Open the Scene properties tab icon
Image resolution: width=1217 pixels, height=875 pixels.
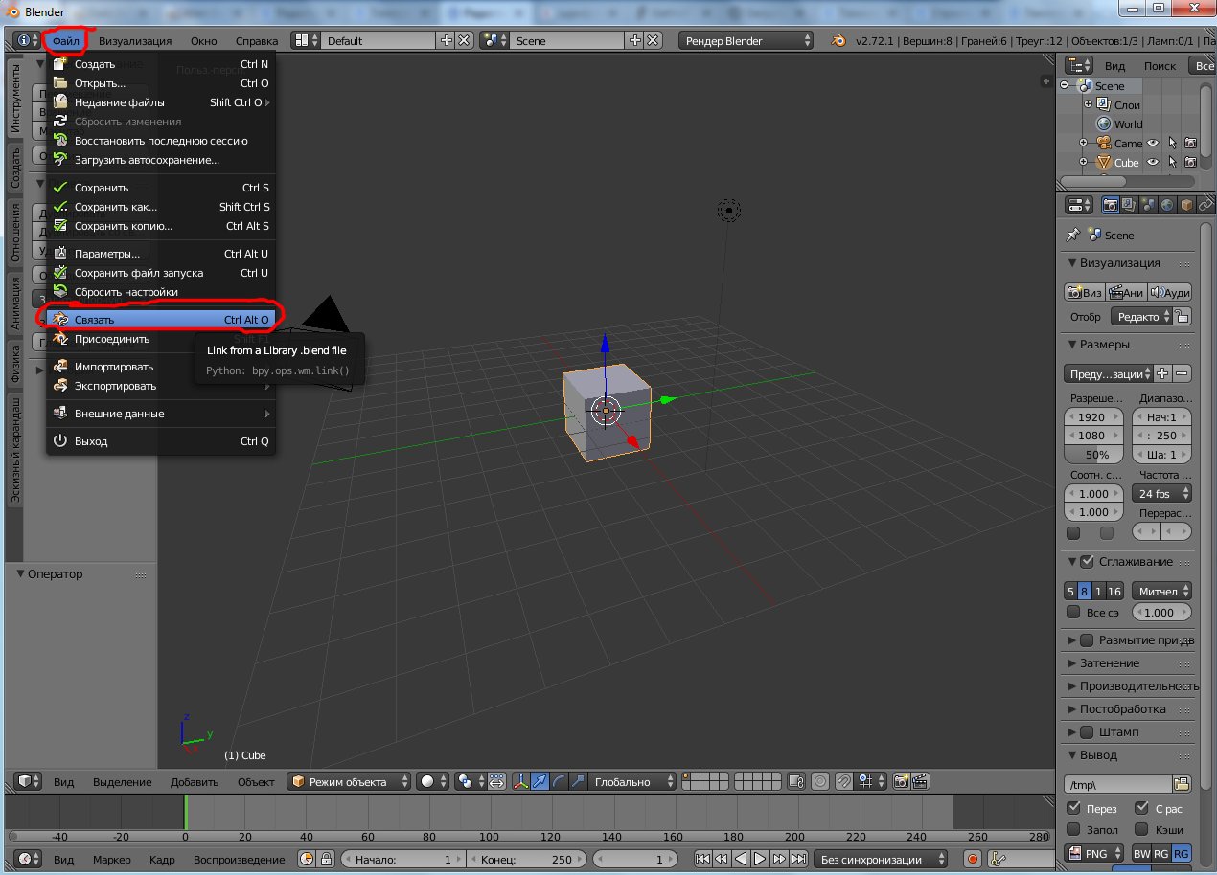1147,204
